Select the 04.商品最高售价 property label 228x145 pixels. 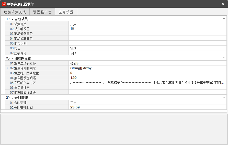coord(21,39)
